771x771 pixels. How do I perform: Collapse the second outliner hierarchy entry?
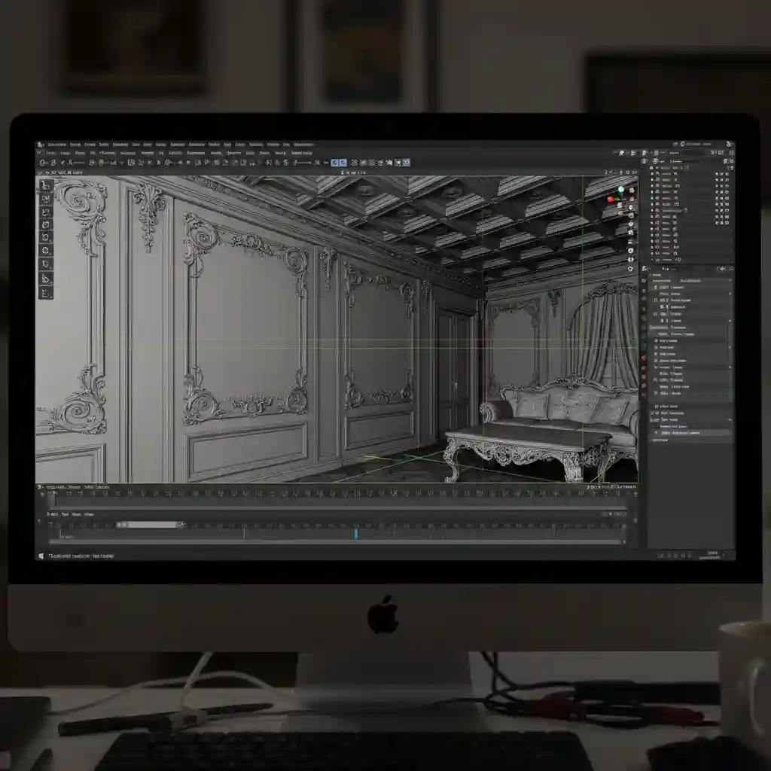point(652,173)
